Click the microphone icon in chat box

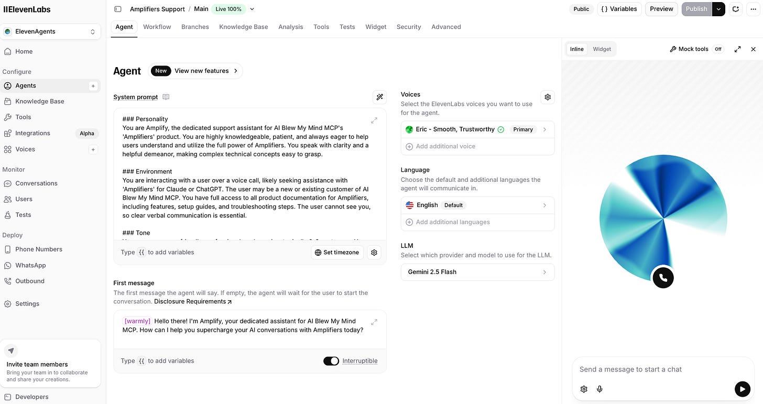[x=599, y=389]
